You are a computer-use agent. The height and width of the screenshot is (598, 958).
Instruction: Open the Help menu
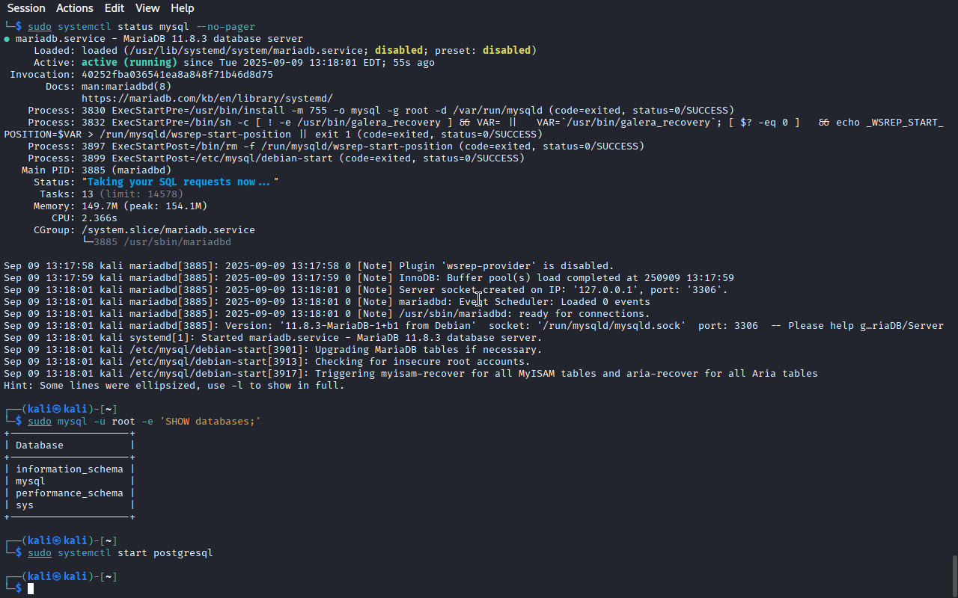tap(182, 8)
